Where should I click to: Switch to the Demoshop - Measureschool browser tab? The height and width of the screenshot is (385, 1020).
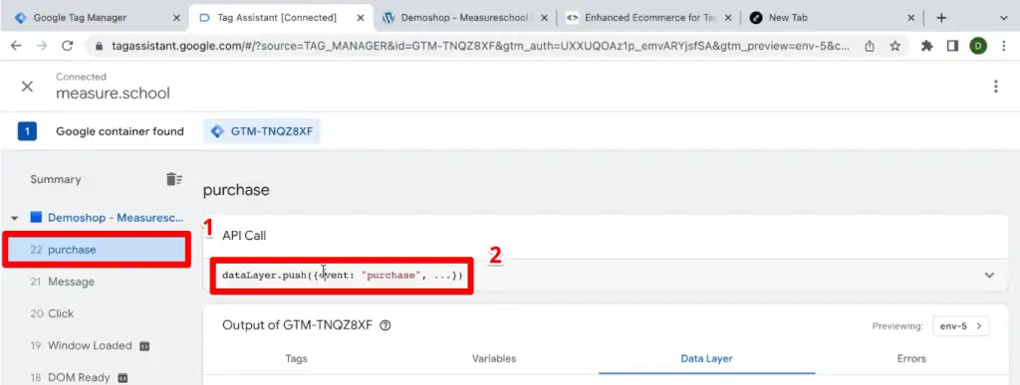click(465, 18)
